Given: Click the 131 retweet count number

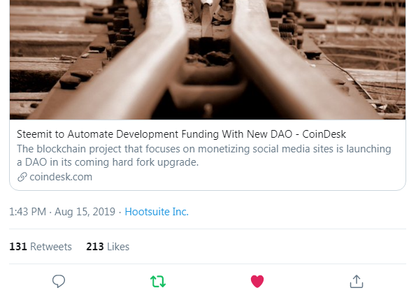Looking at the screenshot, I should point(18,247).
